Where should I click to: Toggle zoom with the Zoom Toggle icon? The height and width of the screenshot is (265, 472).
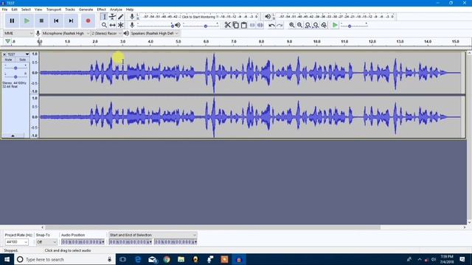(x=324, y=25)
